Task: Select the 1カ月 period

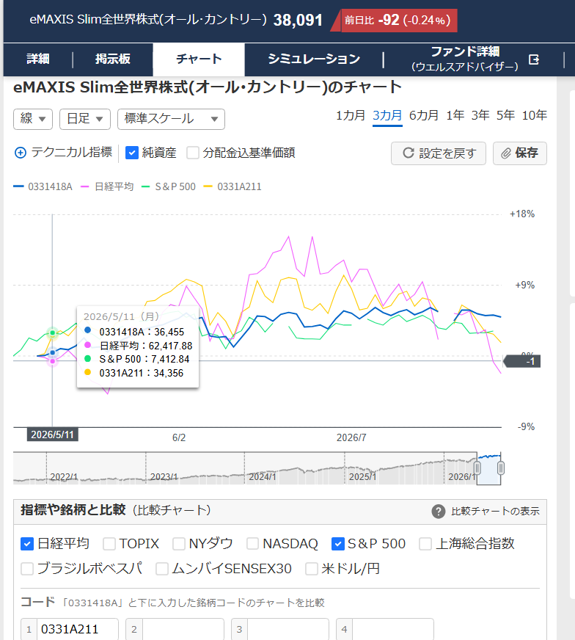Action: (x=350, y=115)
